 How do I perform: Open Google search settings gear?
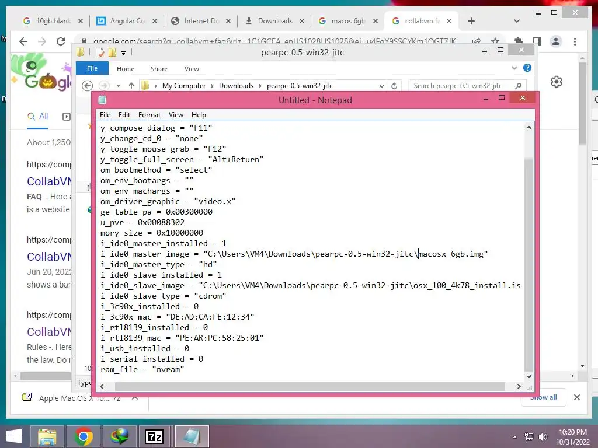tap(557, 82)
